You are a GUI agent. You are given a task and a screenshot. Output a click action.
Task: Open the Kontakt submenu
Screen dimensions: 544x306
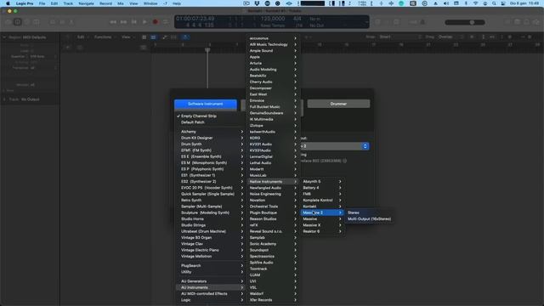[x=322, y=207]
